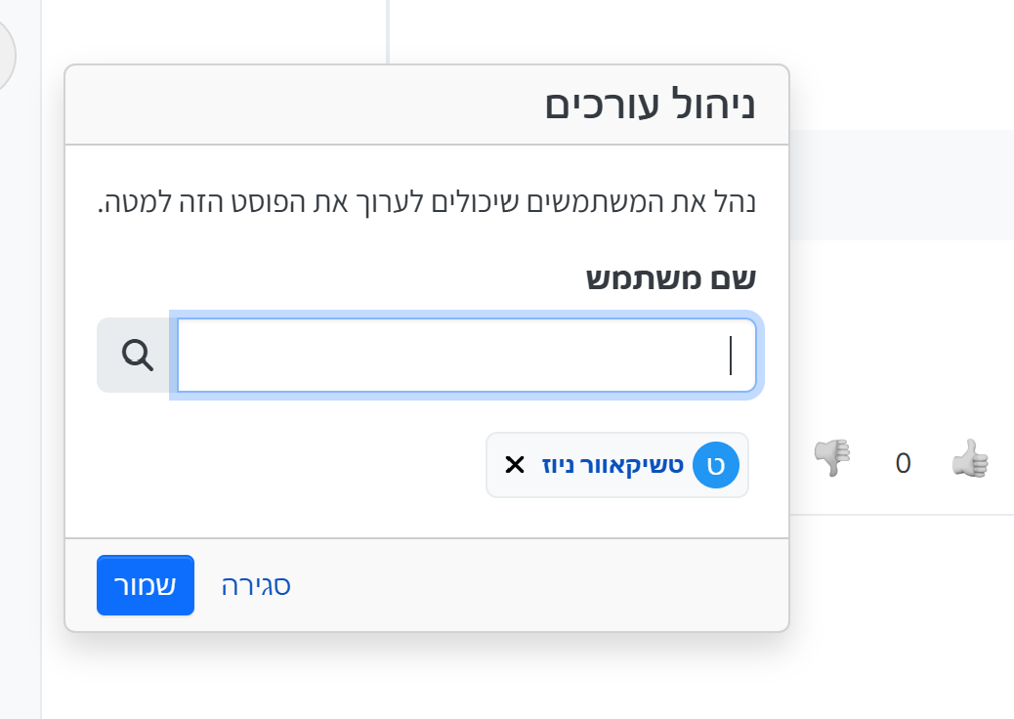This screenshot has width=1014, height=719.
Task: Remove editor טשיקאוור ניוז with the X
Action: pos(514,465)
